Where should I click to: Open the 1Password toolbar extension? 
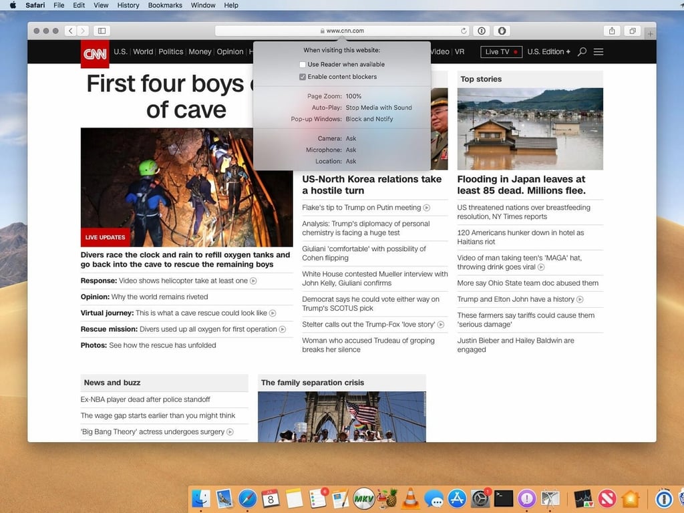point(482,31)
